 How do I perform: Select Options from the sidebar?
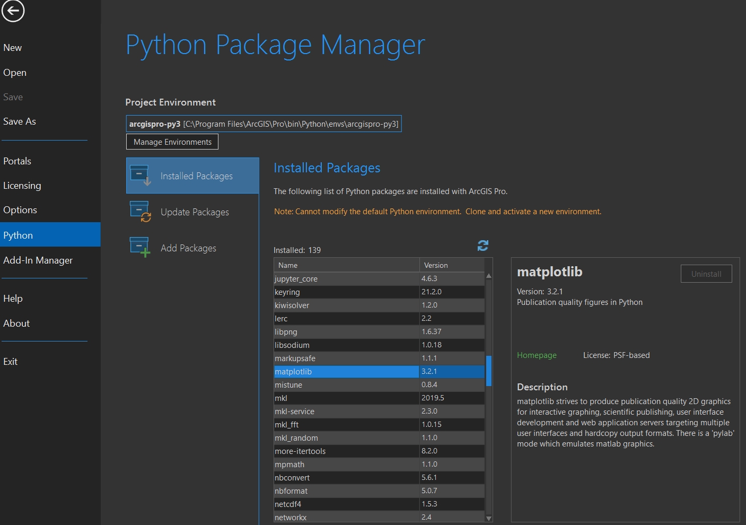pos(20,209)
